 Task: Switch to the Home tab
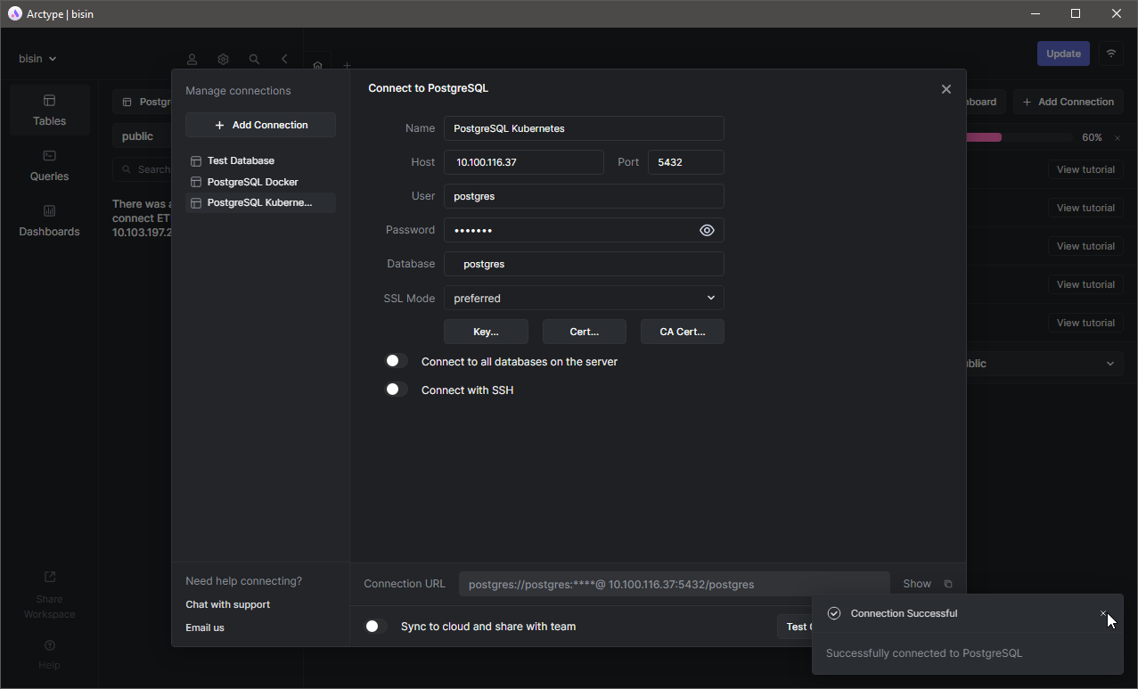(317, 64)
